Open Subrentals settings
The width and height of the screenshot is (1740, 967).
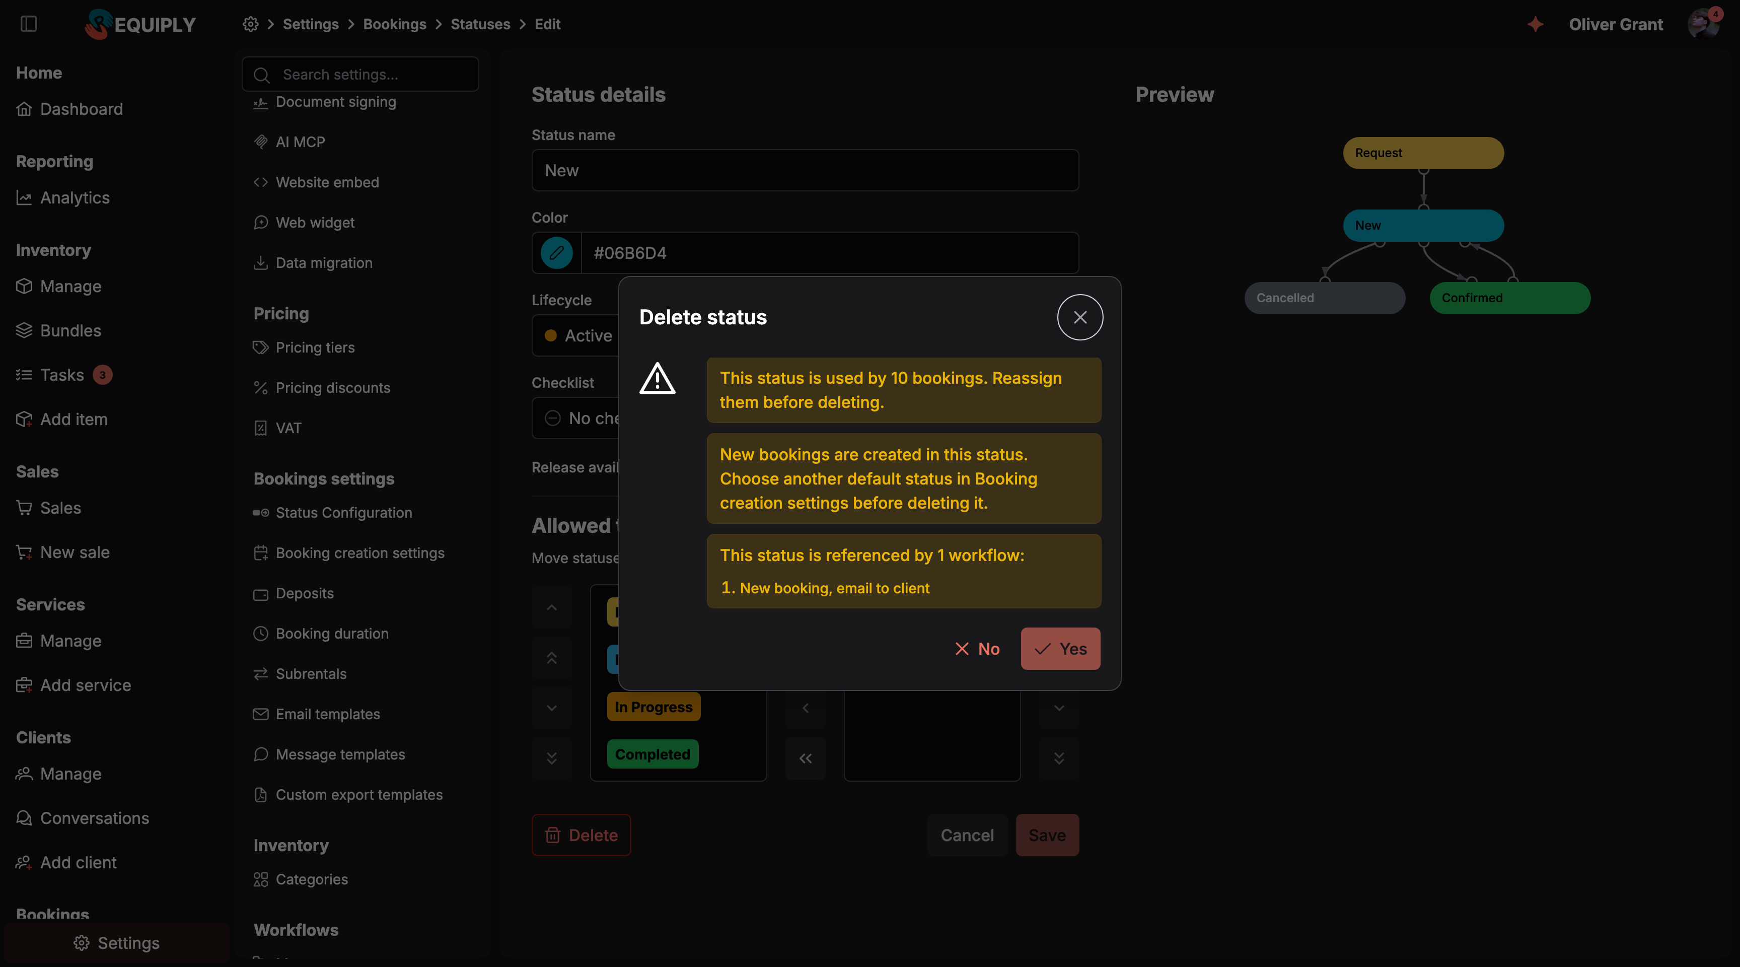pos(300,674)
